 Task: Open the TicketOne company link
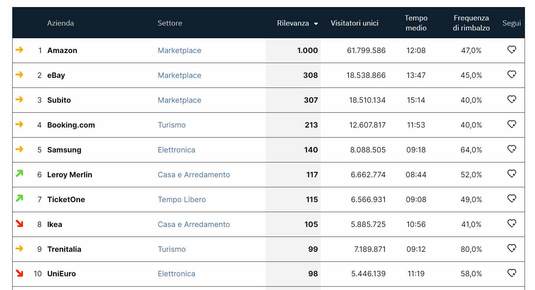point(66,200)
